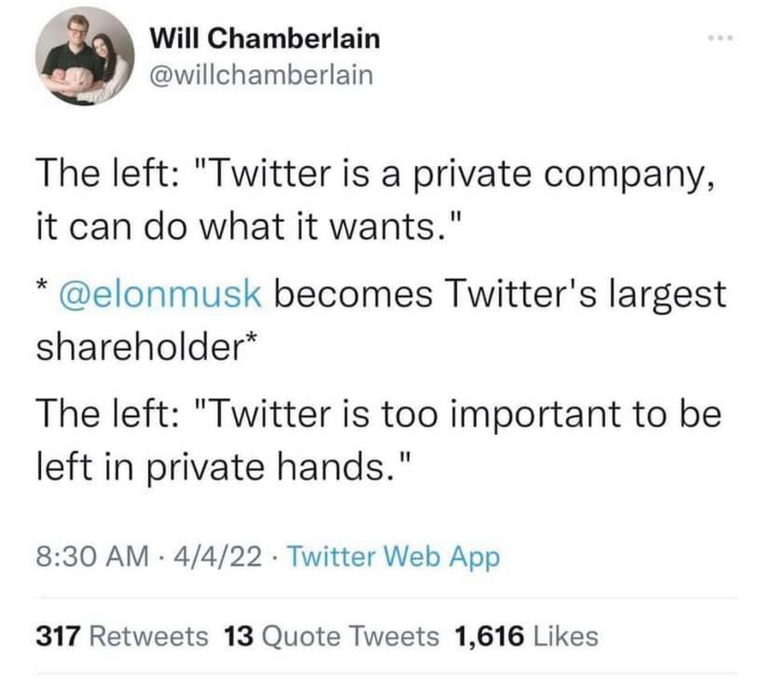Viewport: 772px width, 679px height.
Task: Click the word "Retweets" label
Action: tap(148, 637)
